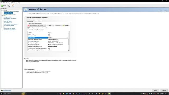The height and width of the screenshot is (95, 169).
Task: Click the Add program button
Action: 50,26
